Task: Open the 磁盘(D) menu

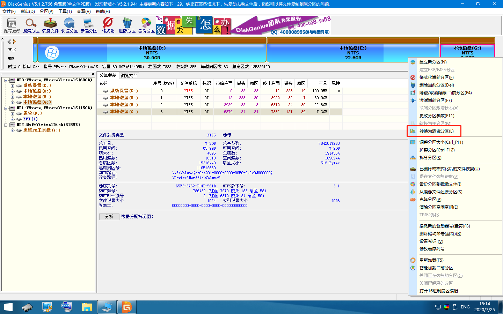Action: [28, 12]
